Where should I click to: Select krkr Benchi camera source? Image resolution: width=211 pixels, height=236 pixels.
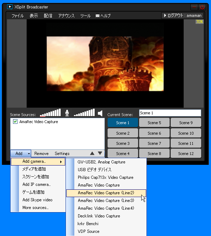[x=106, y=224]
